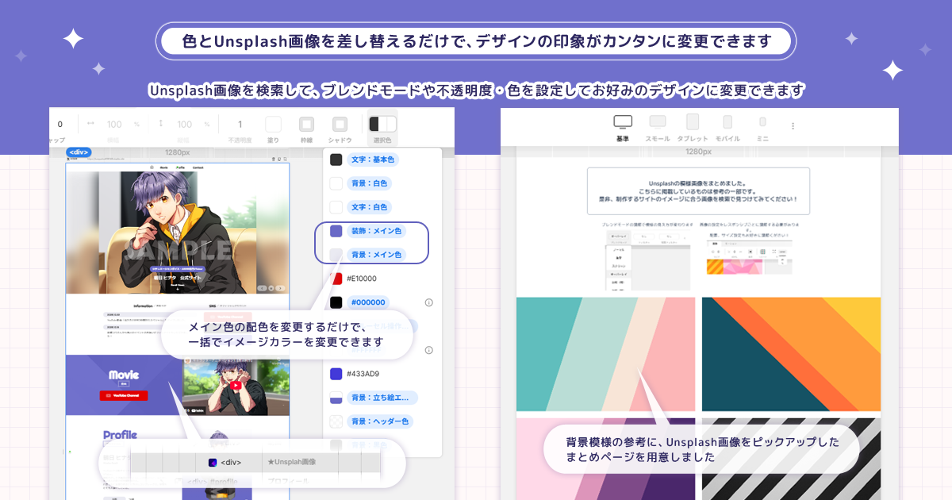Select the ★Unsplash画像 breadcrumb item
The height and width of the screenshot is (500, 952).
point(294,462)
